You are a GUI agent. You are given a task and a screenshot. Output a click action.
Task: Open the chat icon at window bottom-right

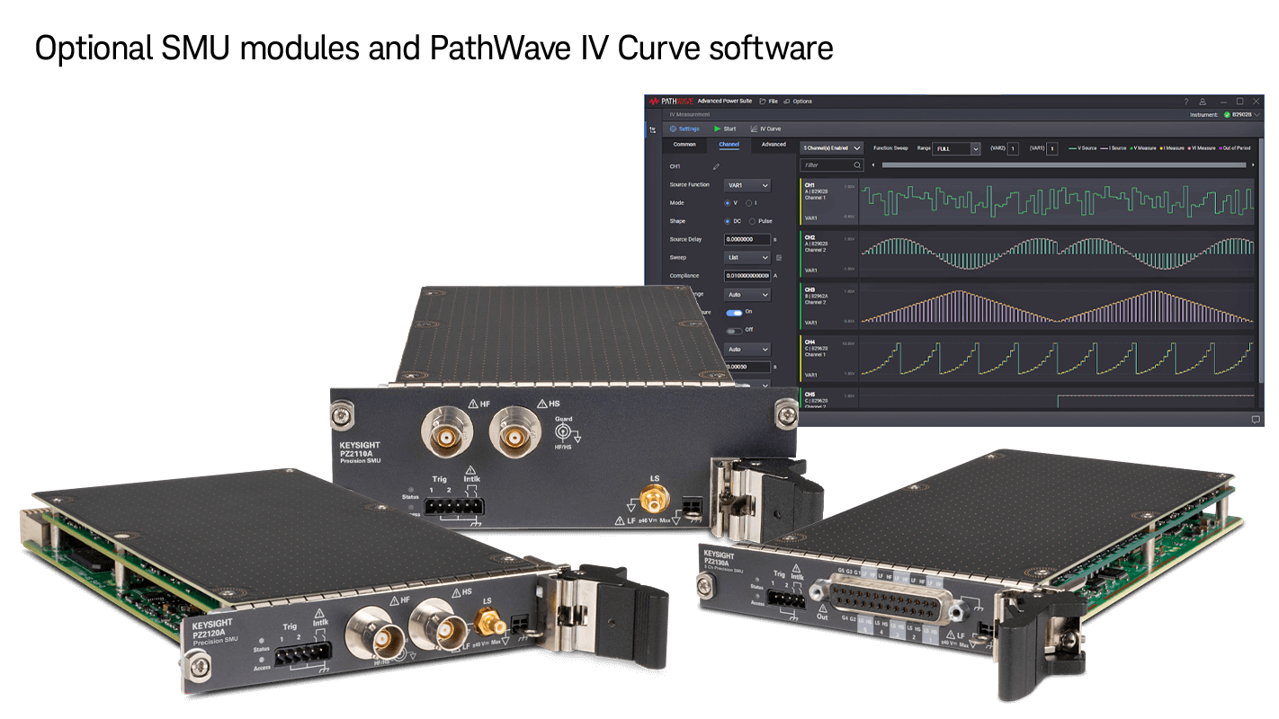point(1256,420)
